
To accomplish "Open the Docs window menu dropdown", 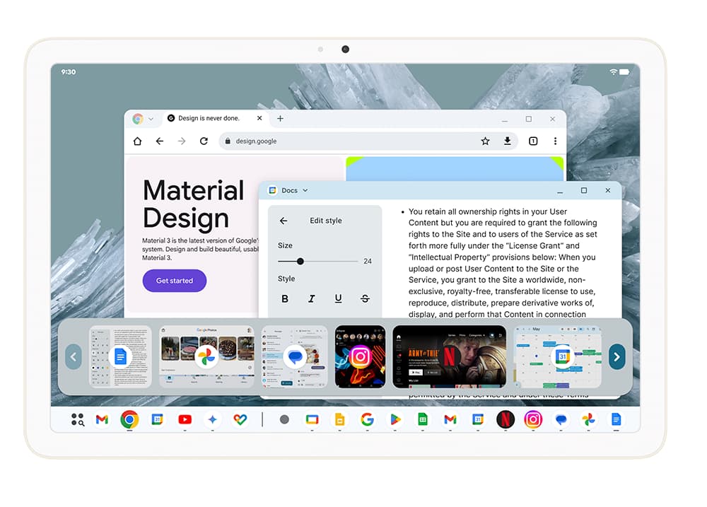I will (x=306, y=190).
